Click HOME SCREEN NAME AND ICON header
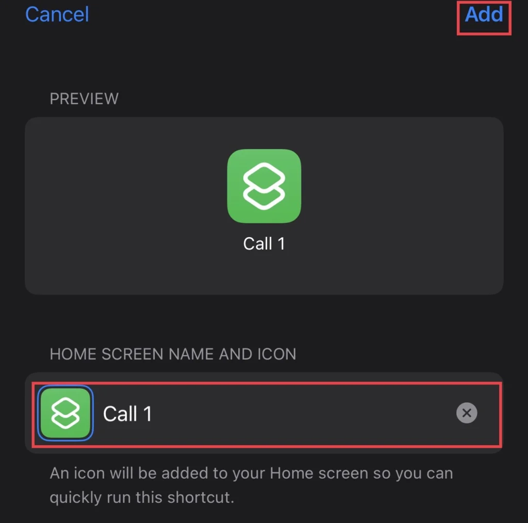Viewport: 528px width, 523px height. tap(173, 354)
